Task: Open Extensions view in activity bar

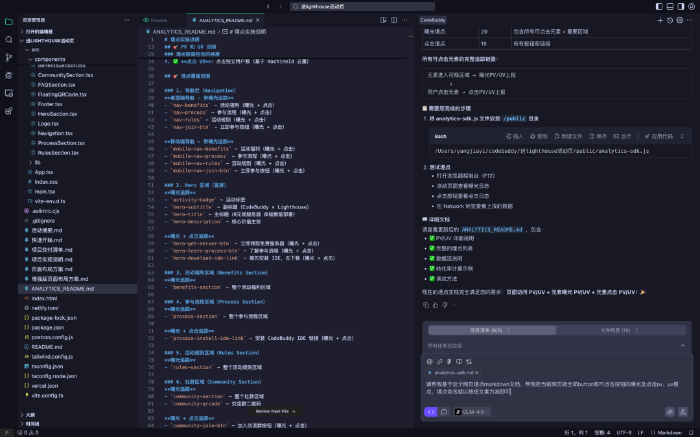Action: pos(8,111)
